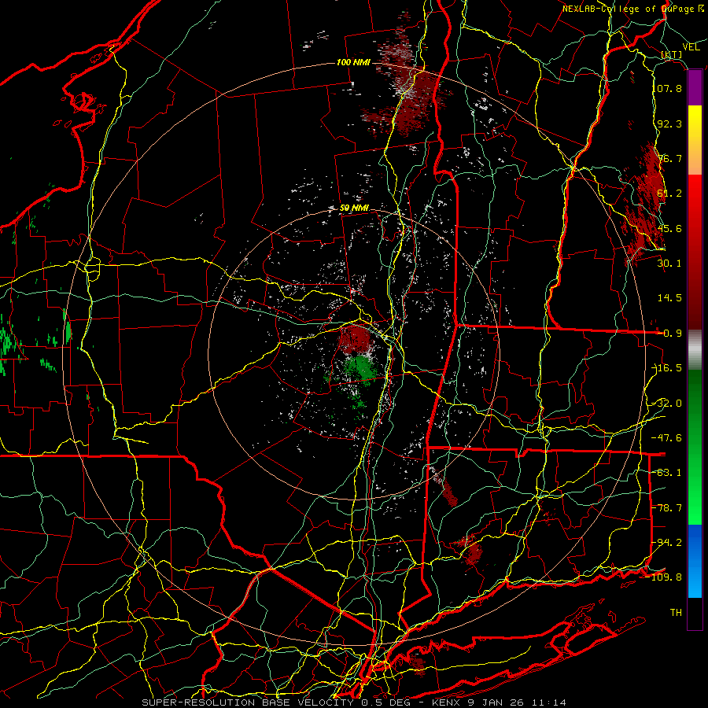
Task: Select the -32.0 scale value
Action: click(667, 404)
